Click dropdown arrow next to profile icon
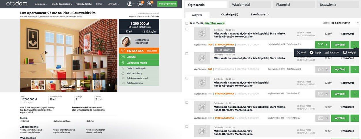Image resolution: width=361 pixels, height=139 pixels. (x=135, y=4)
